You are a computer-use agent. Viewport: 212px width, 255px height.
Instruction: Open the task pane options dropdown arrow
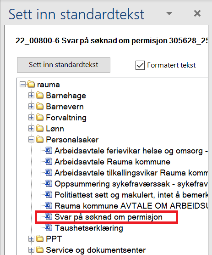(169, 13)
